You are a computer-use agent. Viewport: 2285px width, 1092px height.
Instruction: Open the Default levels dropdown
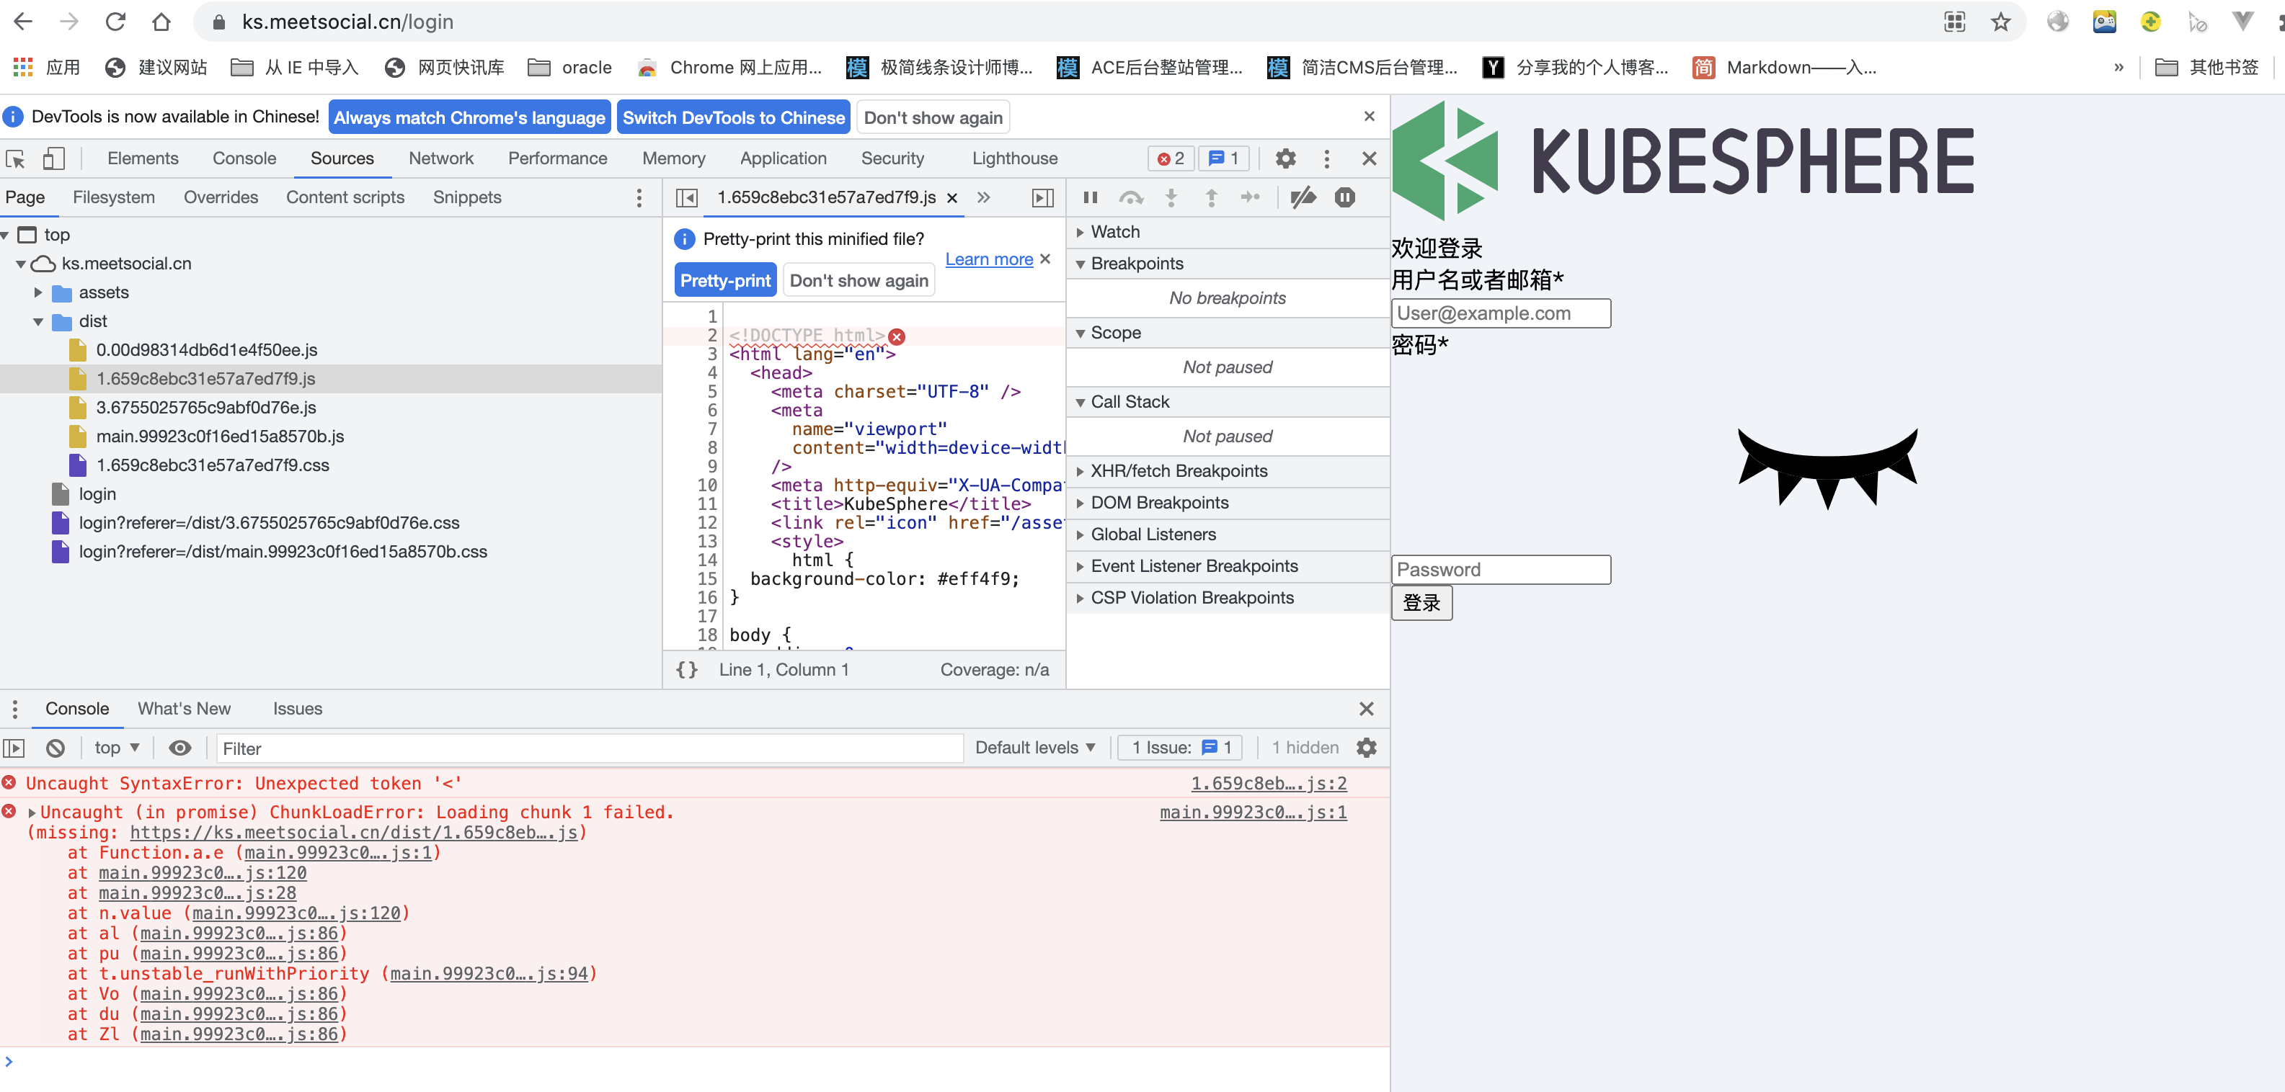(1034, 747)
